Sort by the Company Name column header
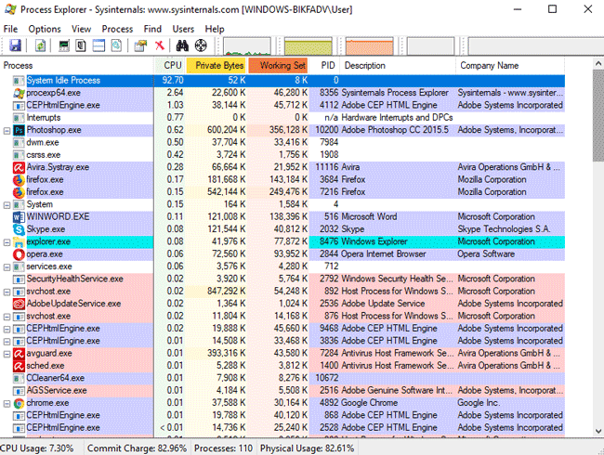Image resolution: width=604 pixels, height=455 pixels. pos(490,66)
